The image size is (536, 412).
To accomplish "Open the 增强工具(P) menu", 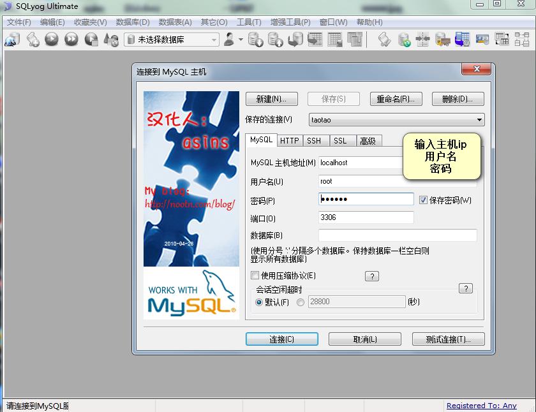I will (x=290, y=22).
